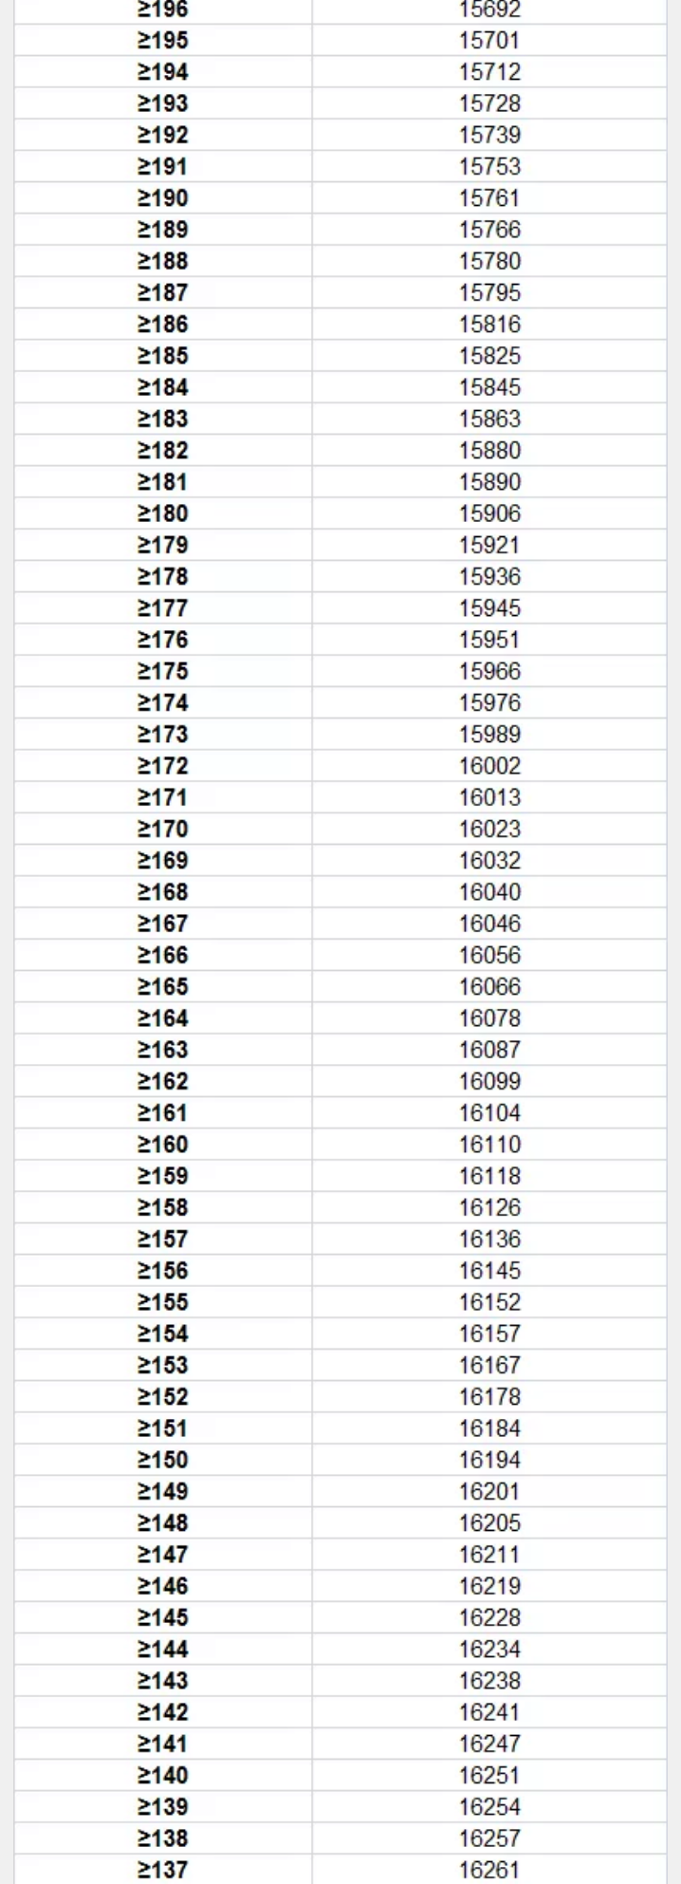Select the cell containing 15951
681x1884 pixels.
tap(489, 640)
